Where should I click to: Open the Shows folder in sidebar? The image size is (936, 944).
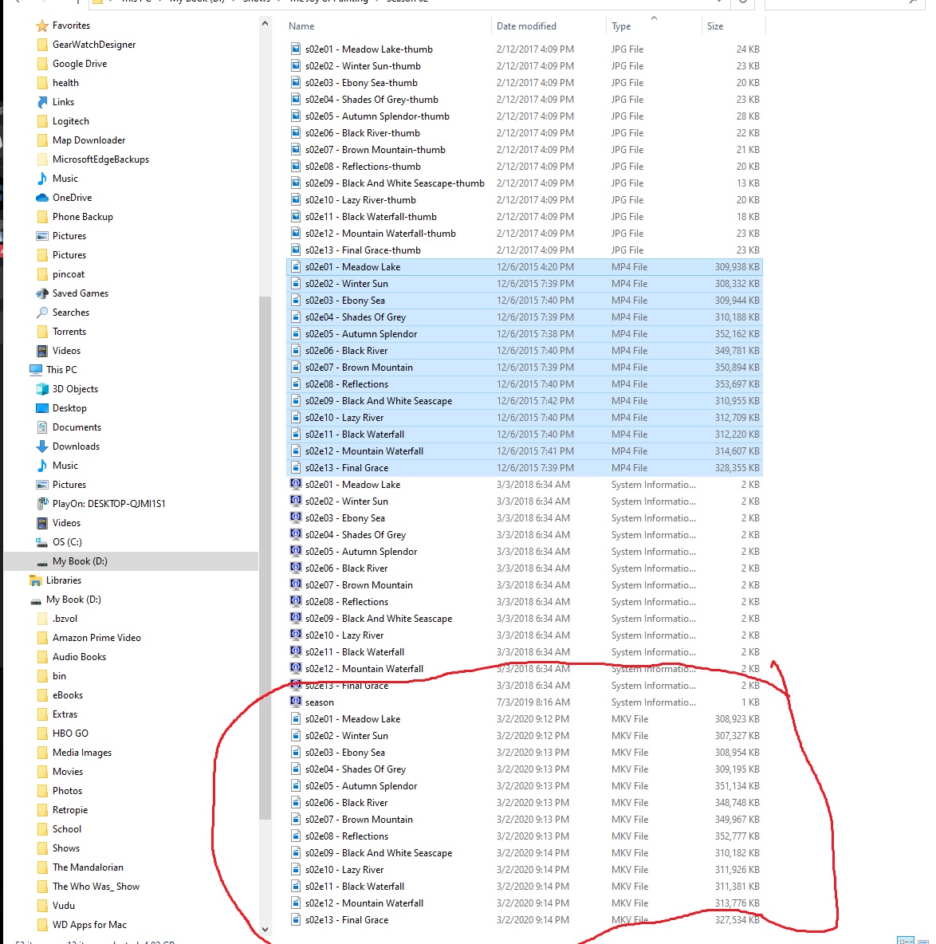coord(65,848)
